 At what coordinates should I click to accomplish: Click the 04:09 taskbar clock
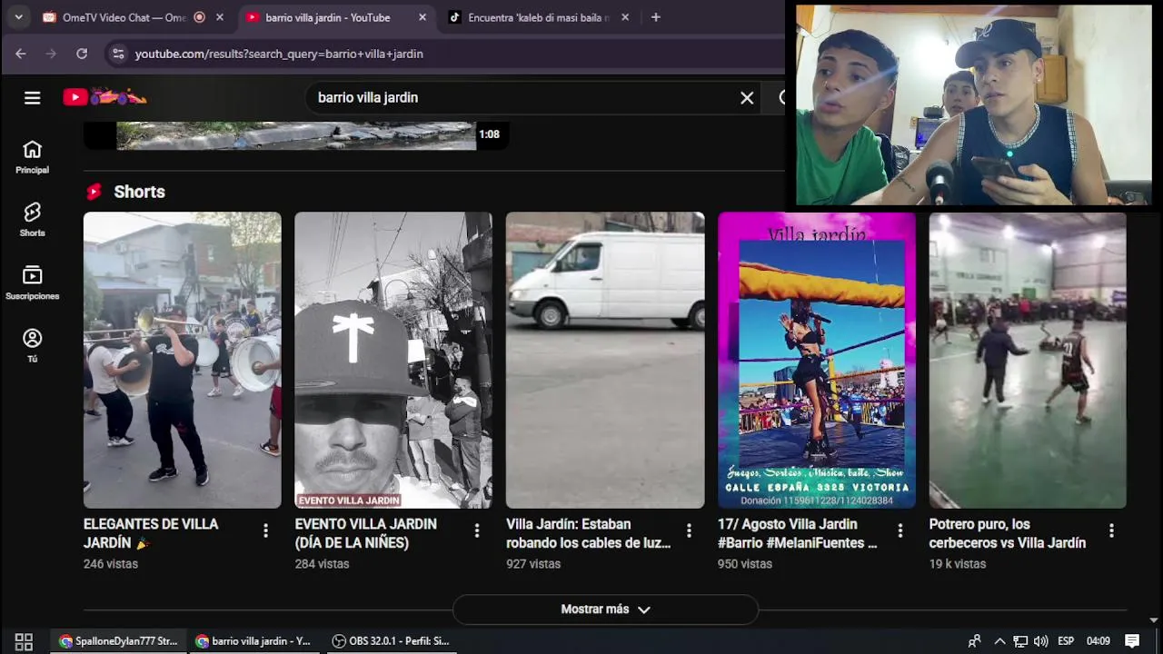pos(1098,641)
